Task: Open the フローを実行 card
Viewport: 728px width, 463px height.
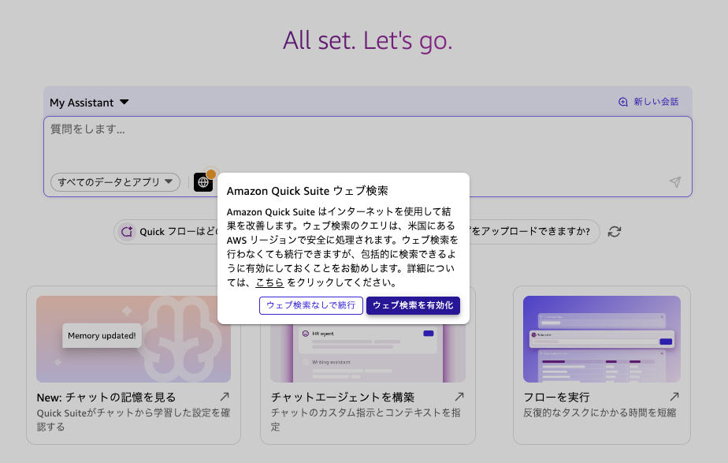Action: tap(559, 396)
